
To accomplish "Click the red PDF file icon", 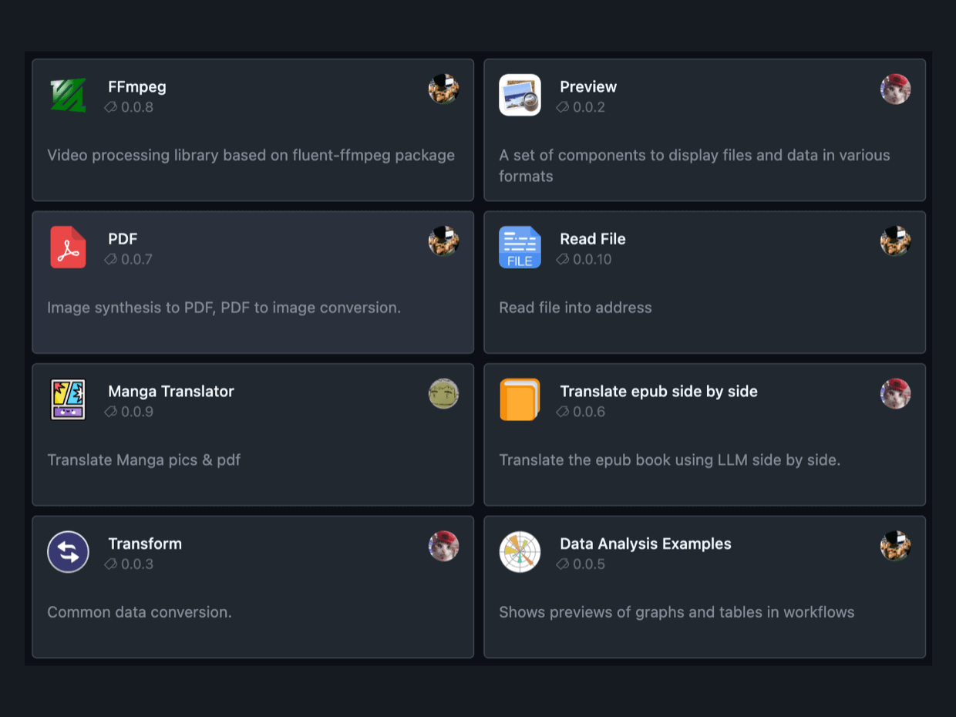I will tap(68, 247).
